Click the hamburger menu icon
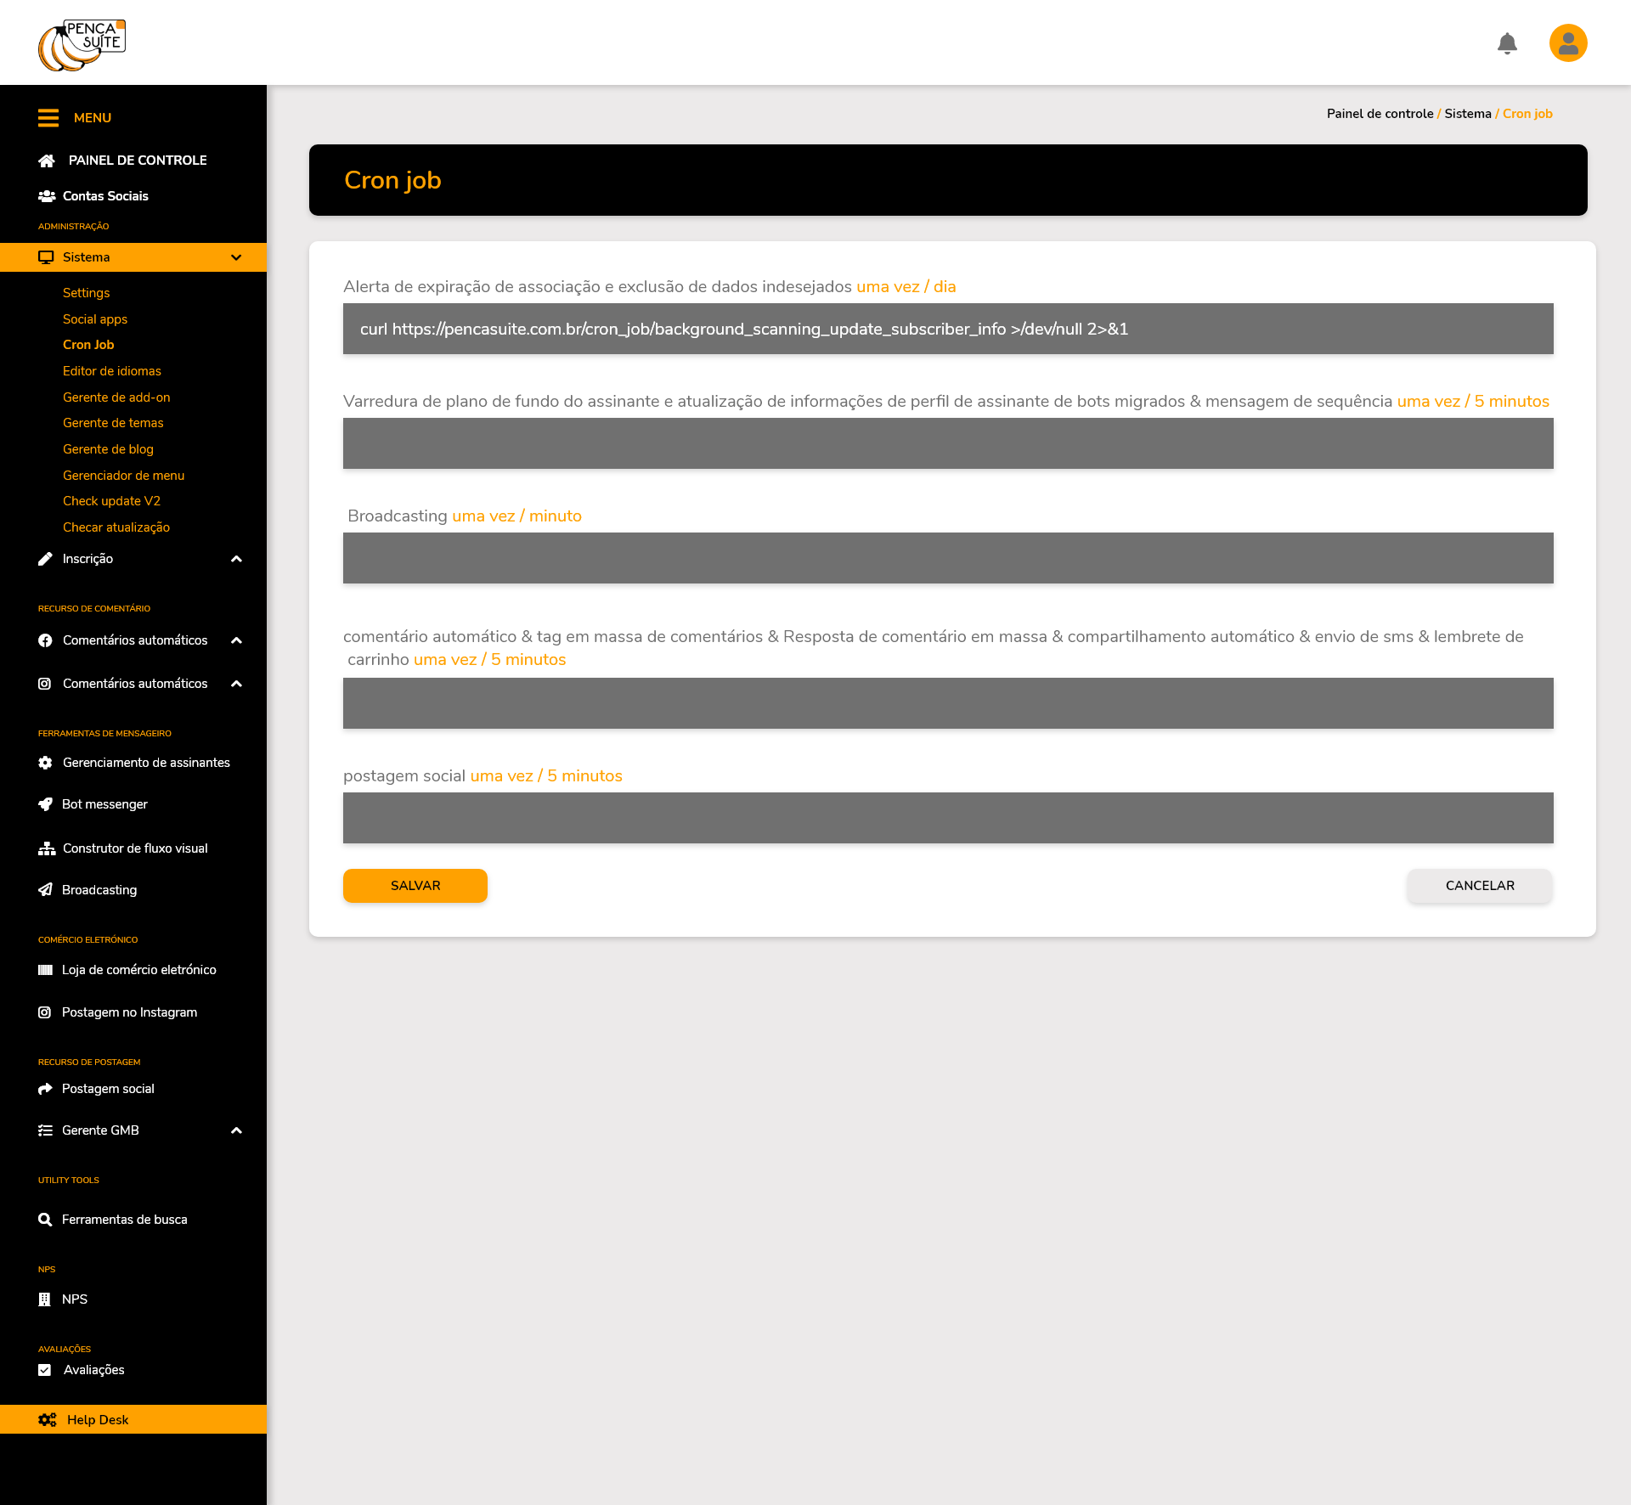 pos(48,118)
